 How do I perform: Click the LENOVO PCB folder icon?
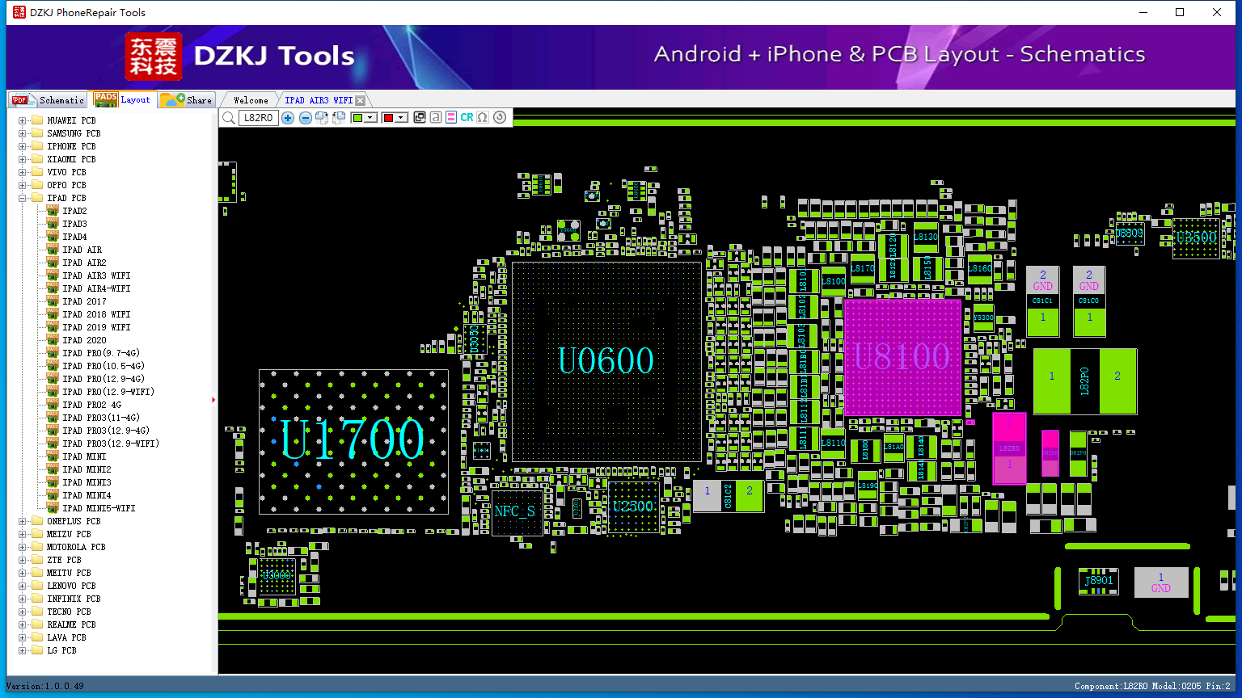[x=36, y=586]
